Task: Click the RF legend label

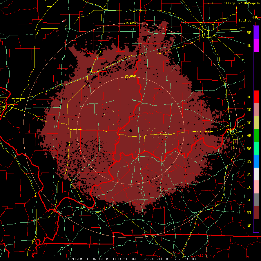Action: click(x=249, y=32)
